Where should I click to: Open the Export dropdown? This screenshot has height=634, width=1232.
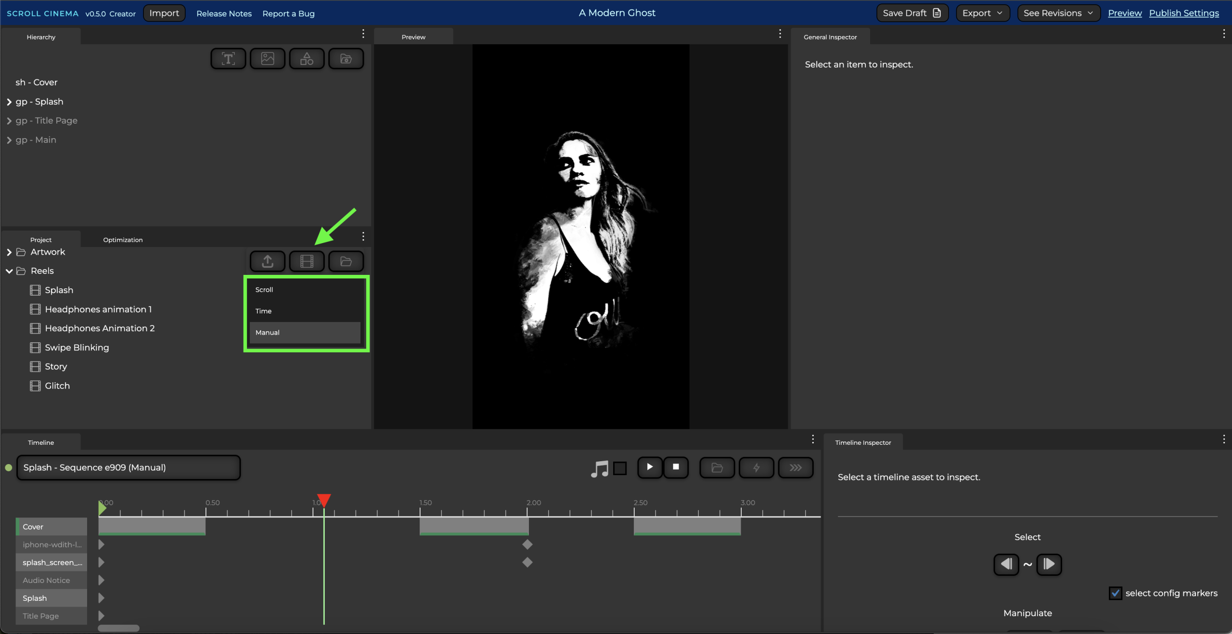(x=982, y=13)
